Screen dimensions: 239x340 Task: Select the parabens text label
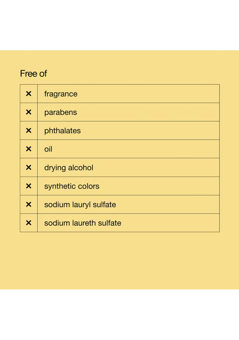tap(60, 113)
